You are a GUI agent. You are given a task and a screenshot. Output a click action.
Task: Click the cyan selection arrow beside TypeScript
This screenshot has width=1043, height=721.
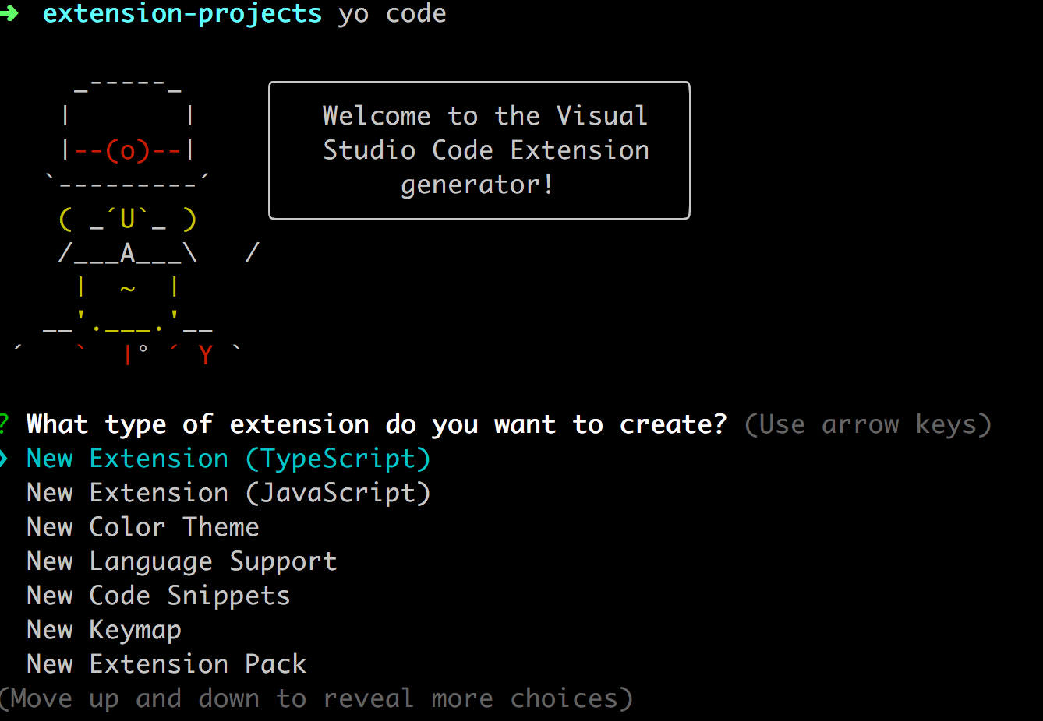pyautogui.click(x=4, y=459)
